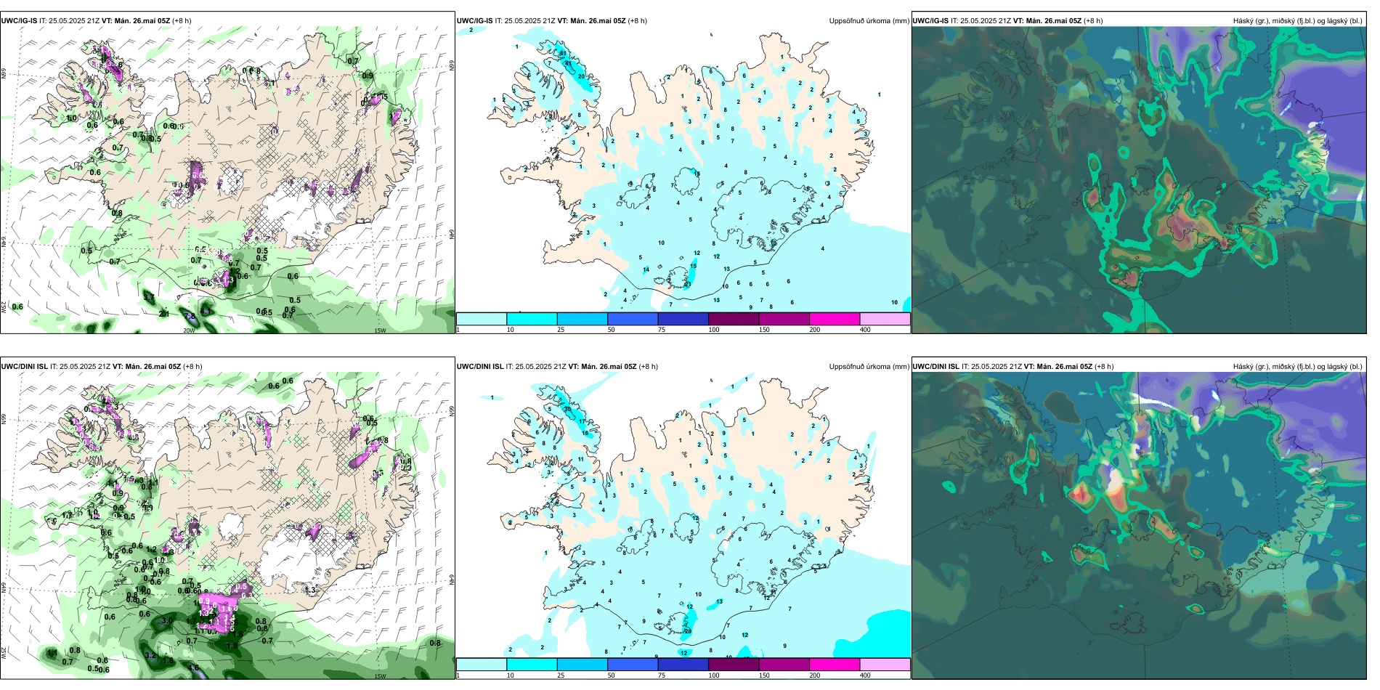Pick the cyan 10–25 mm swatch in IG-IS legend

tap(532, 319)
